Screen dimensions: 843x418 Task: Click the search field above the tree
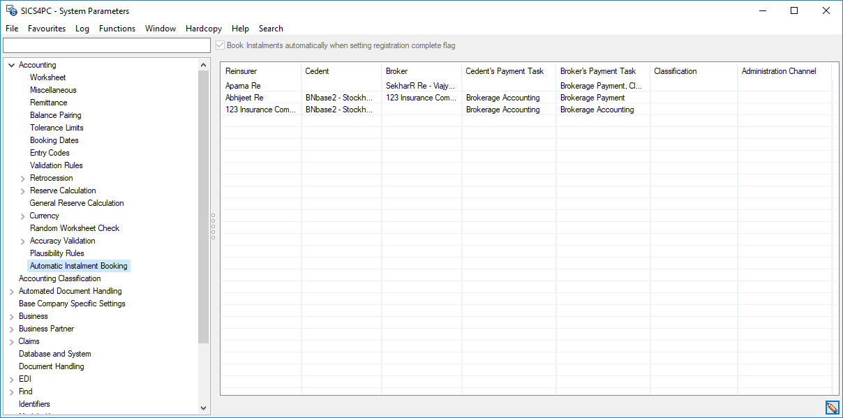click(x=106, y=45)
